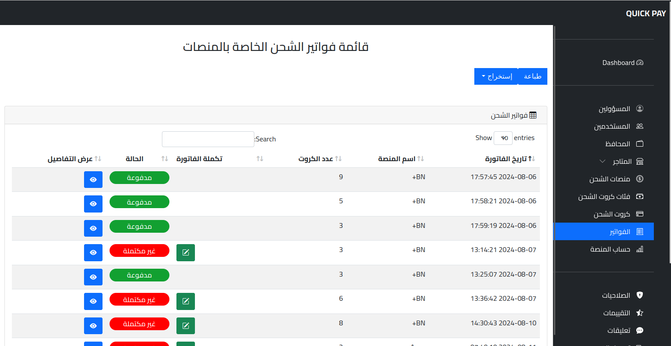
Task: Open the إستخراج export dropdown
Action: pyautogui.click(x=496, y=76)
